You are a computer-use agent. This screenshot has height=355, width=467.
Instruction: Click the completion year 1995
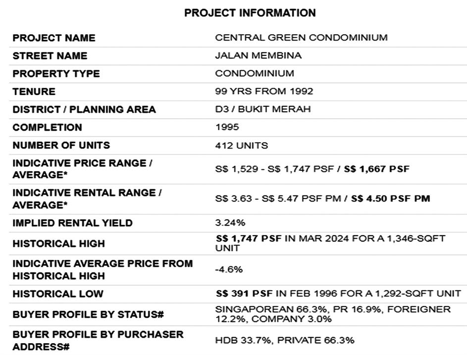click(227, 127)
